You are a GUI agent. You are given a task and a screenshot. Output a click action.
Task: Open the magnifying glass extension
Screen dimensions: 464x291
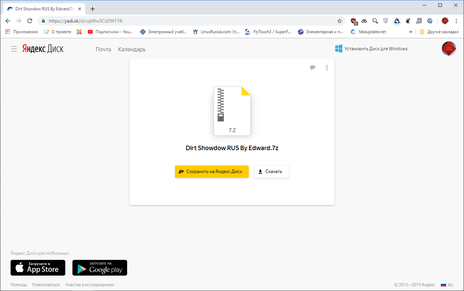375,21
